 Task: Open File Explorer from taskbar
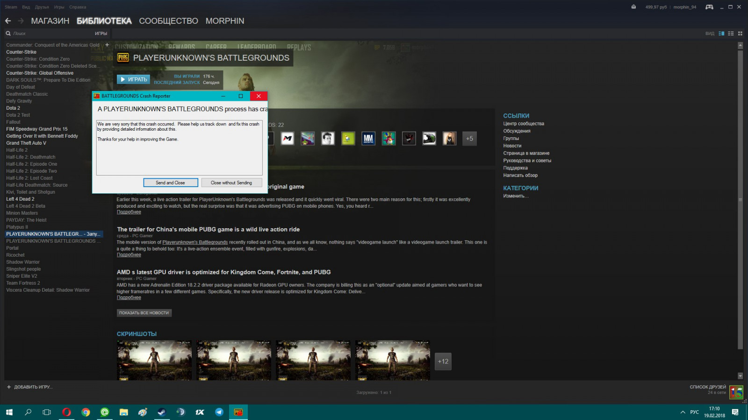124,412
